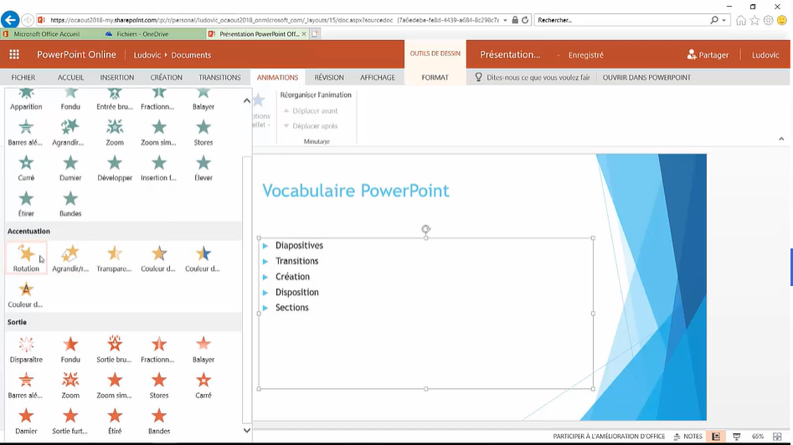Click the browser Rechercher search field
The image size is (793, 445).
pos(622,20)
